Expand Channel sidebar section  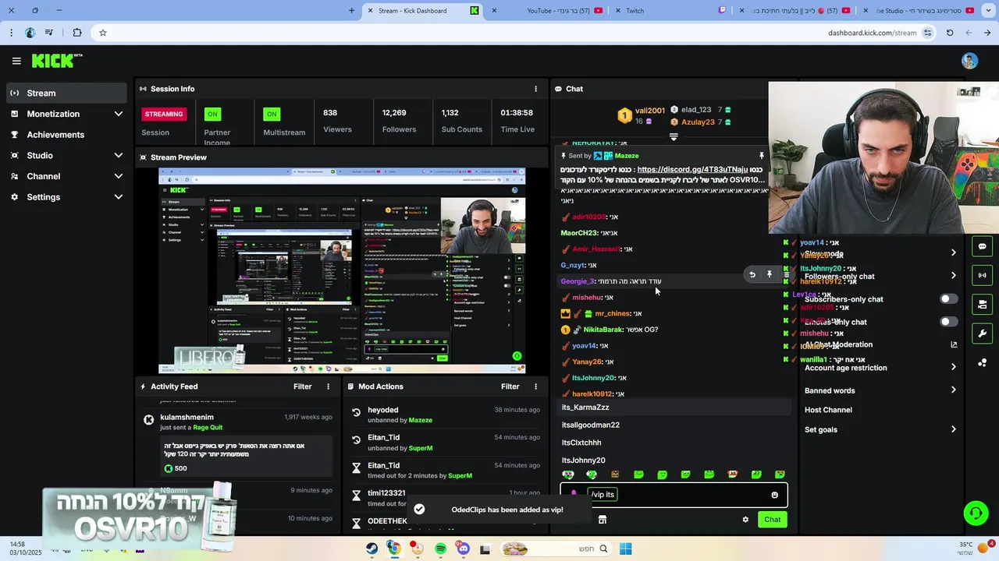(x=119, y=176)
